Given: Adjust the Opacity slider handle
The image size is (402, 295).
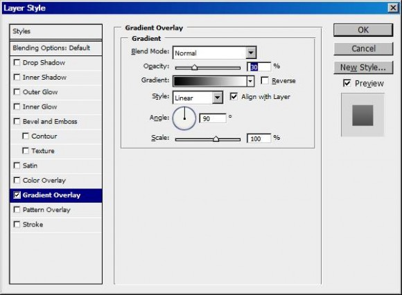Looking at the screenshot, I should [194, 67].
